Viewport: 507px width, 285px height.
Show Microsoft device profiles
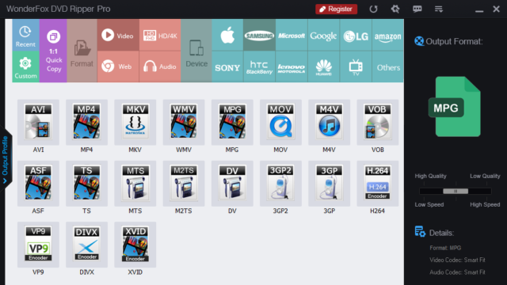(x=292, y=35)
